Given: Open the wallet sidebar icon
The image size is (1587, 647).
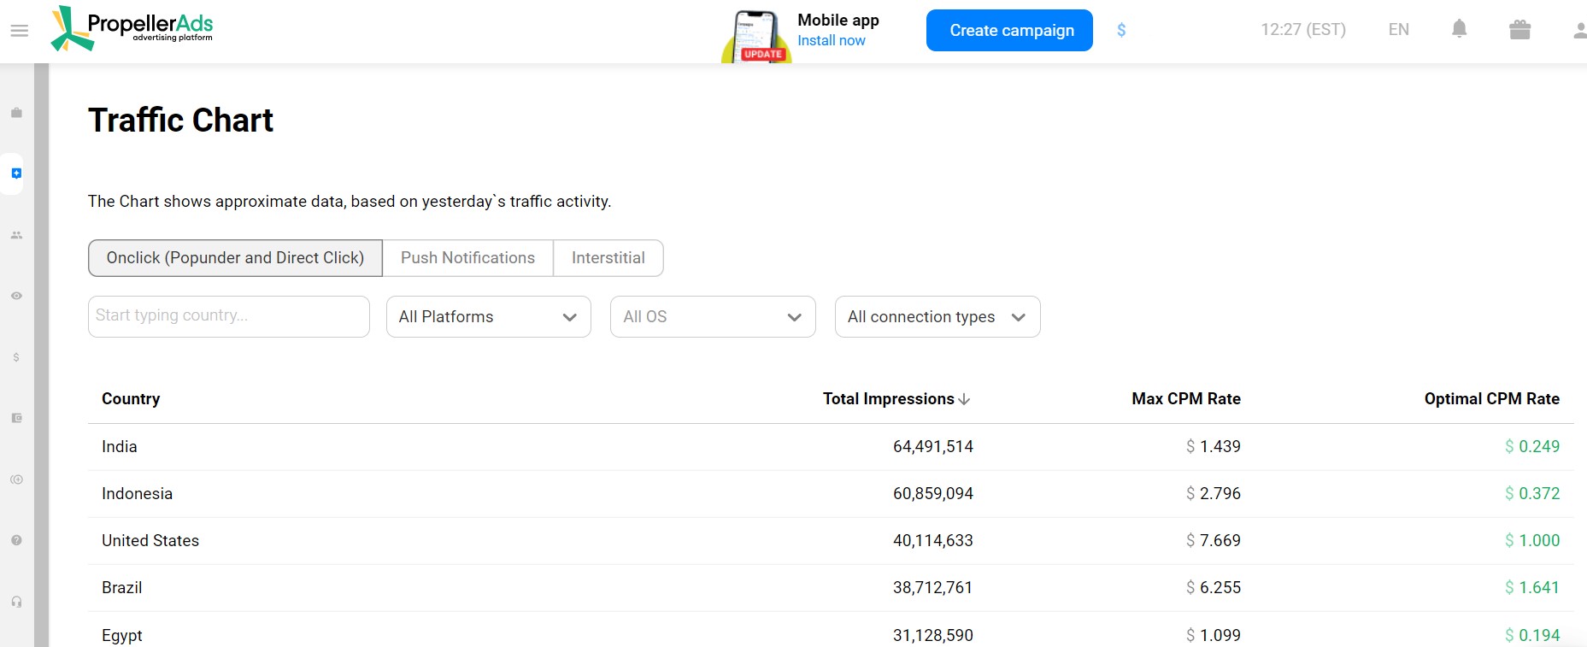Looking at the screenshot, I should pyautogui.click(x=16, y=418).
